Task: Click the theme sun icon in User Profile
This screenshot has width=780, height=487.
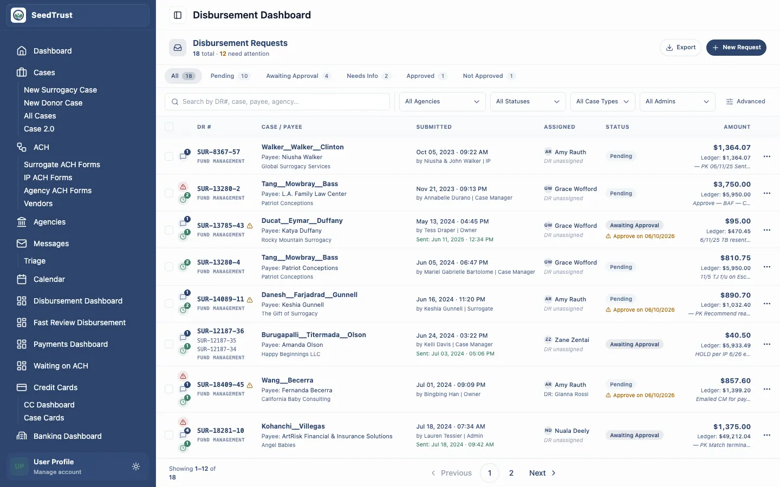Action: click(136, 466)
